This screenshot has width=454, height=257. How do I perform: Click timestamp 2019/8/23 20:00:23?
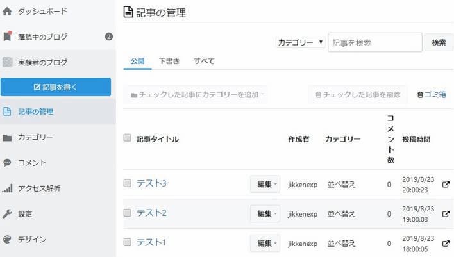[418, 185]
